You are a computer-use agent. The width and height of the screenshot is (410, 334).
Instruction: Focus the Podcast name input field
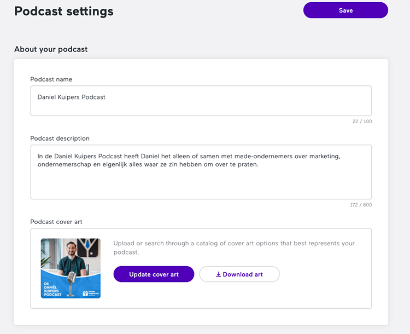tap(201, 101)
